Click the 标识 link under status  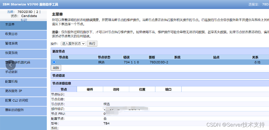24,20
